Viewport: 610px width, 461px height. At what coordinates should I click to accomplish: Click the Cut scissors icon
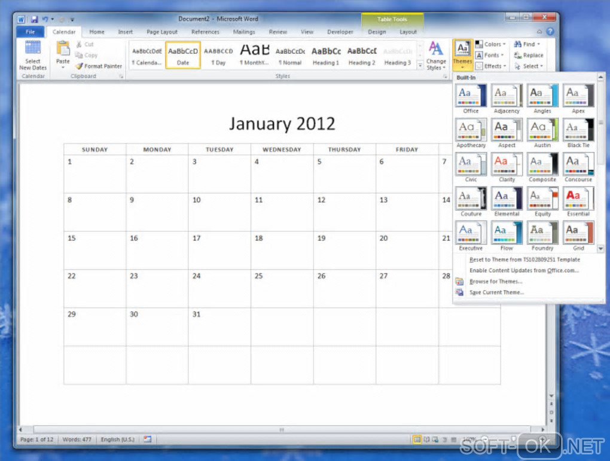[79, 44]
